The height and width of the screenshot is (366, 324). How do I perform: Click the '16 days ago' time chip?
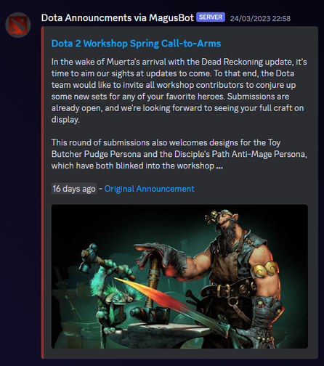point(74,189)
